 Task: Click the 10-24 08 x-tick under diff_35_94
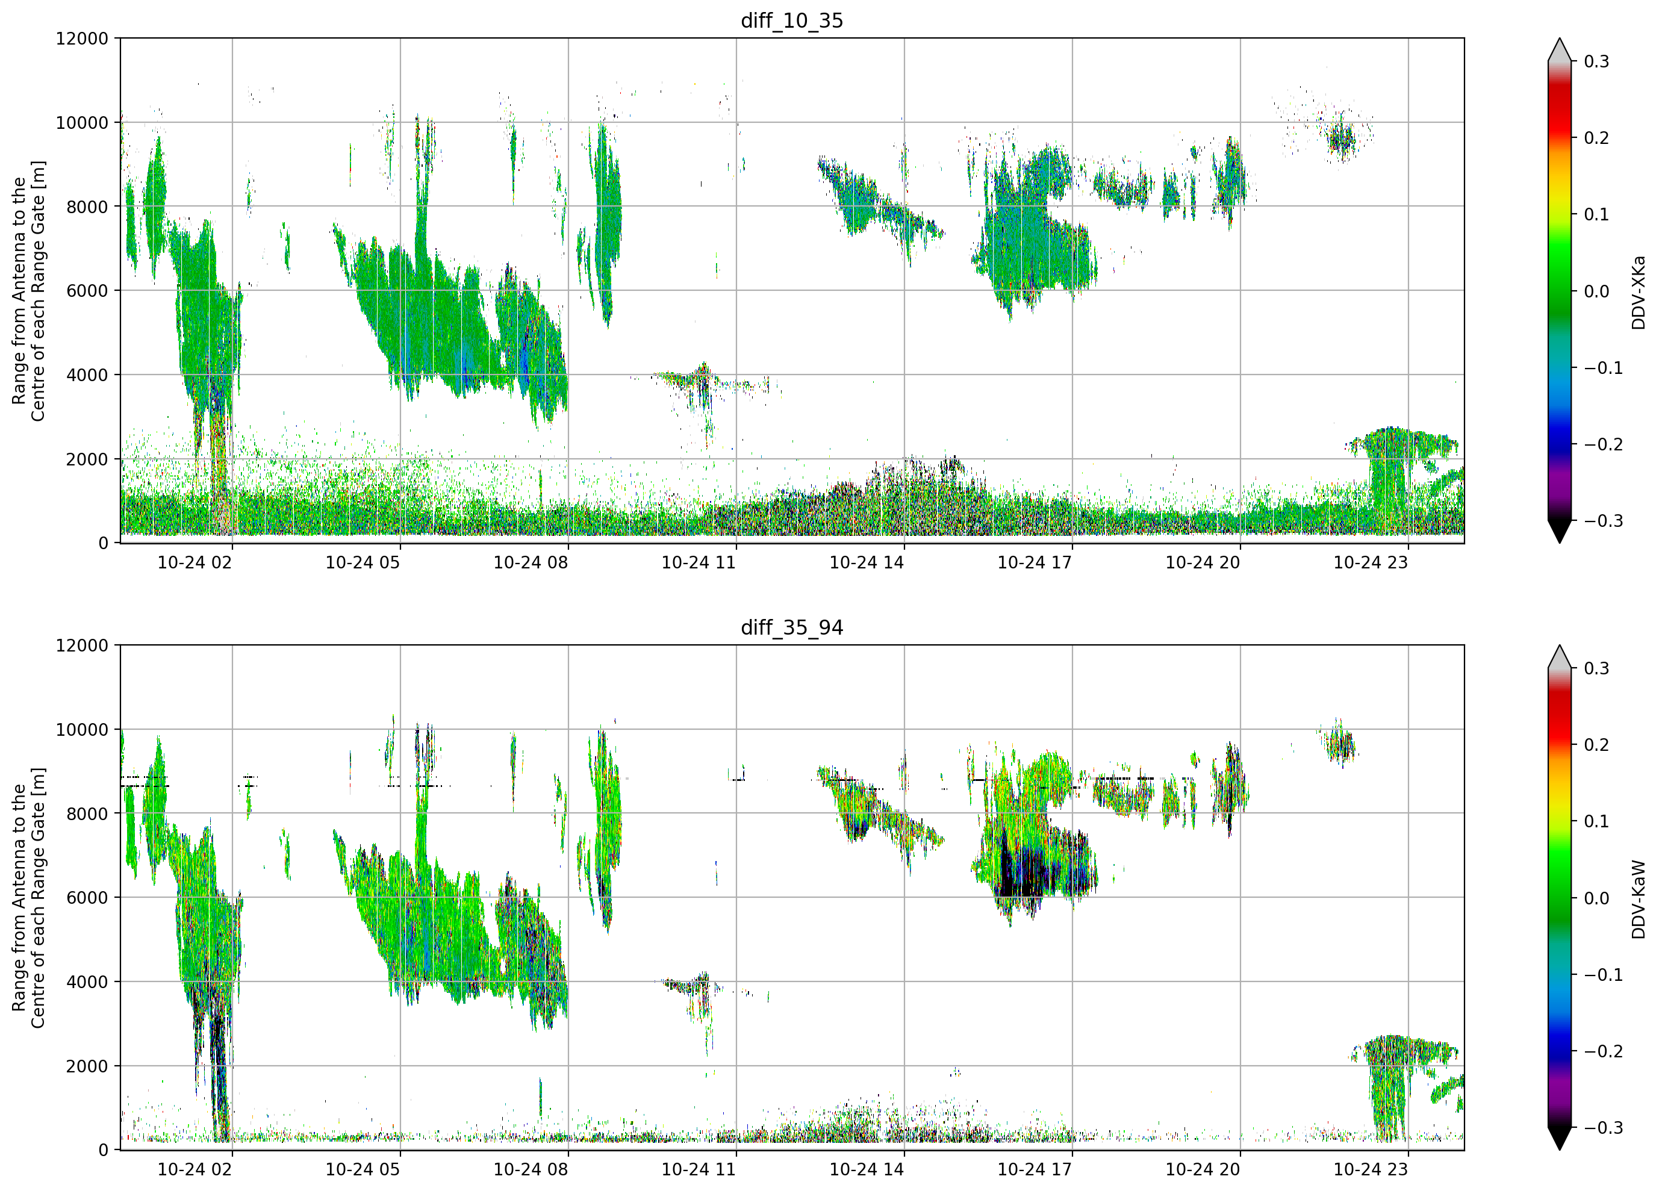(531, 1170)
